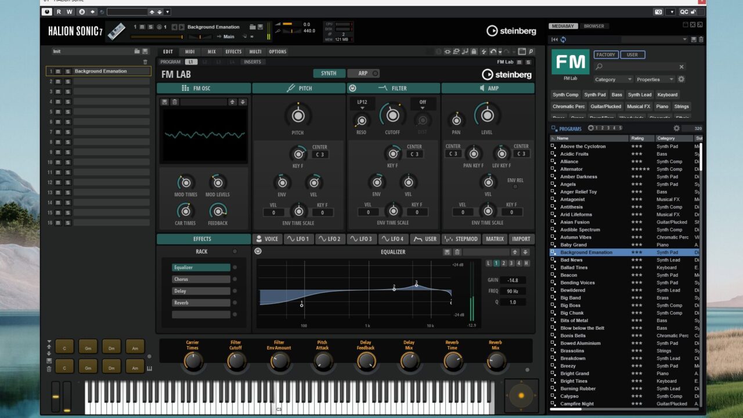This screenshot has width=743, height=418.
Task: Adjust the amp LEVEL knob
Action: point(487,115)
